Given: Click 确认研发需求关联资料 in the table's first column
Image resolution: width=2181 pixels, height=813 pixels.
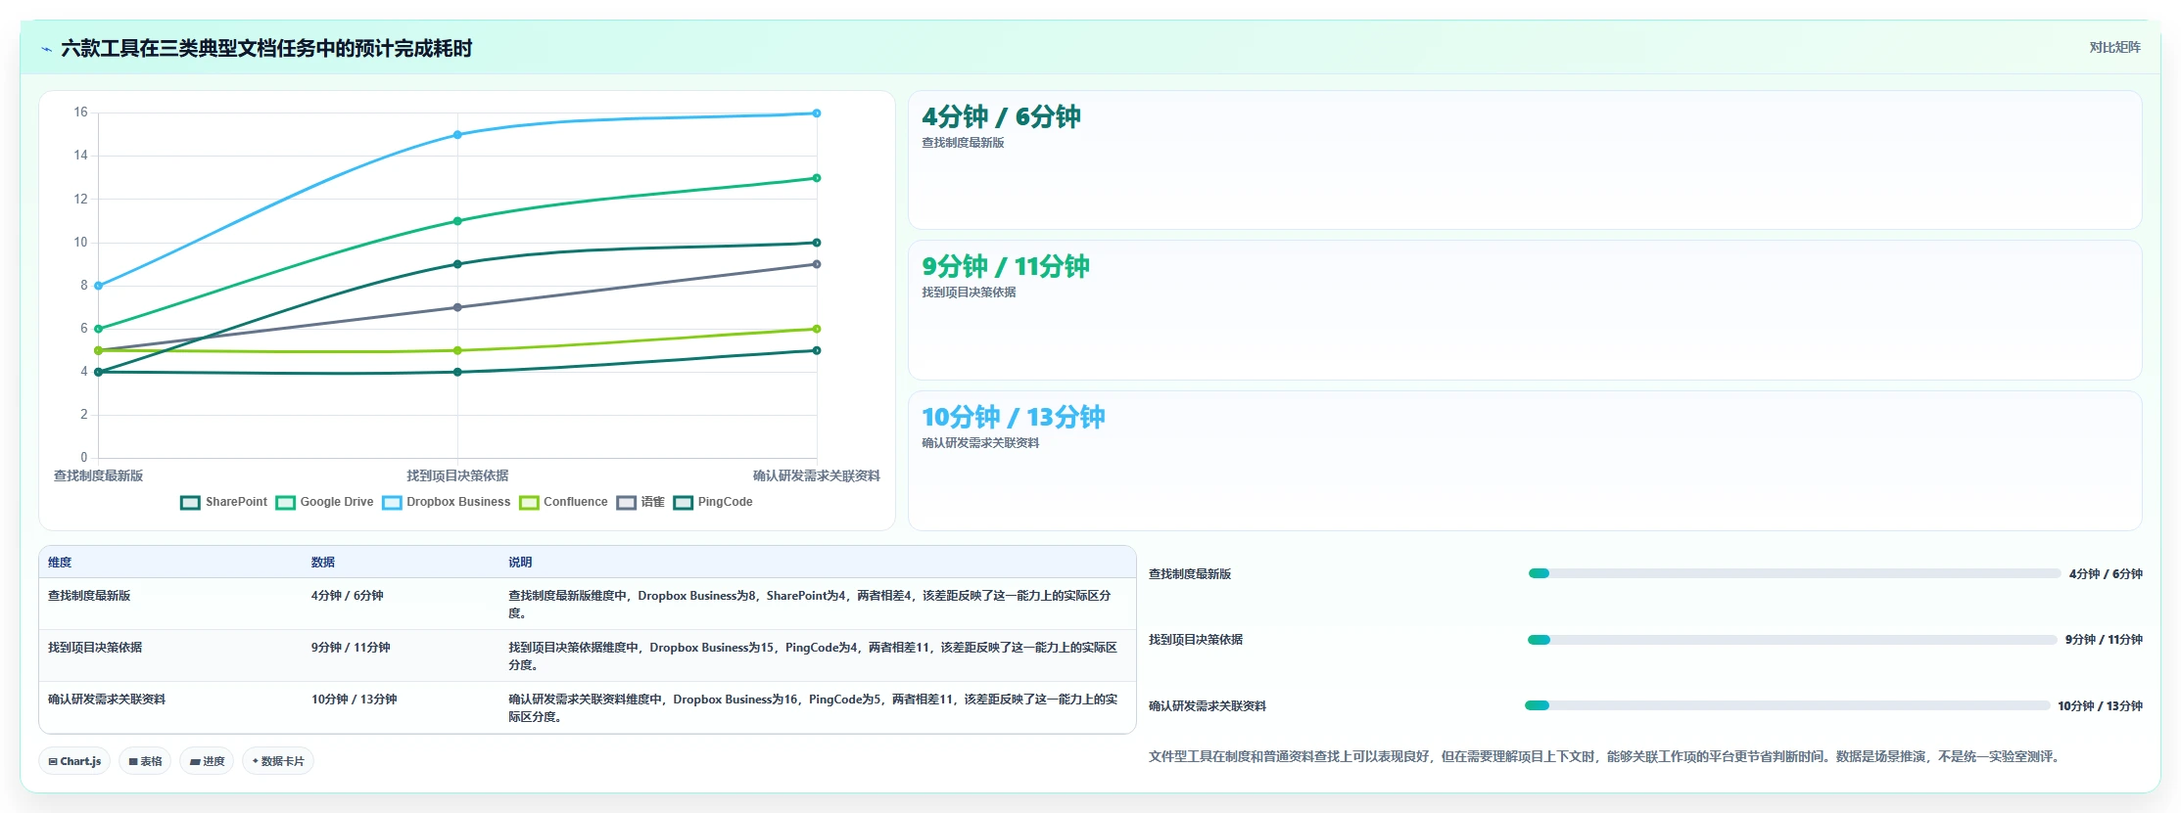Looking at the screenshot, I should (107, 700).
